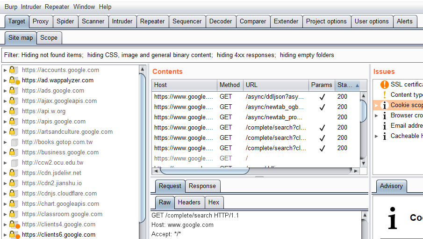Click yellow exclamation icon for Content type issue
Viewport: 423px width, 239px height.
384,95
